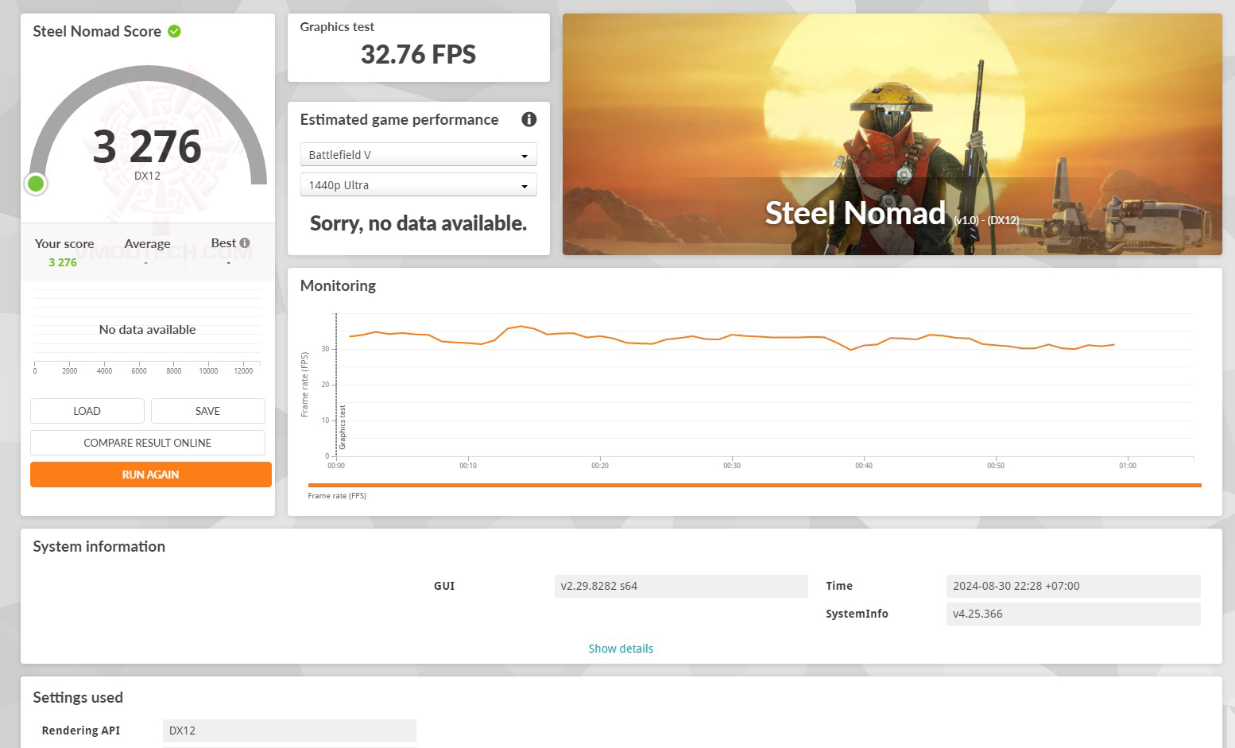
Task: Open the Battlefield V game dropdown
Action: point(419,154)
